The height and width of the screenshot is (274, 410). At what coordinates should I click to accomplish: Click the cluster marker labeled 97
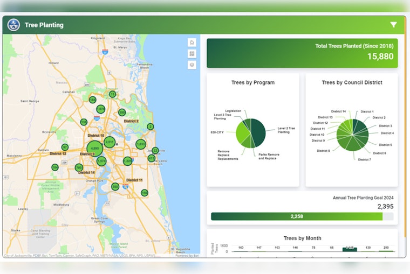tap(65, 147)
